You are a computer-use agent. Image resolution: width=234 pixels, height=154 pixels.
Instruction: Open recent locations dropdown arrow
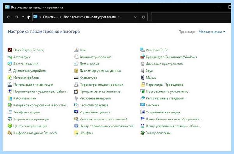tap(23, 17)
